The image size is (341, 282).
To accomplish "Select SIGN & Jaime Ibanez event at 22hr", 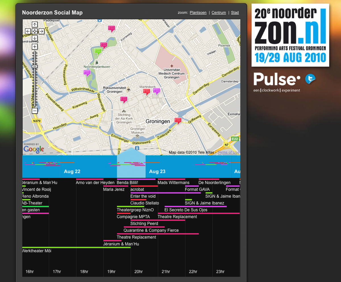I will tap(205, 203).
